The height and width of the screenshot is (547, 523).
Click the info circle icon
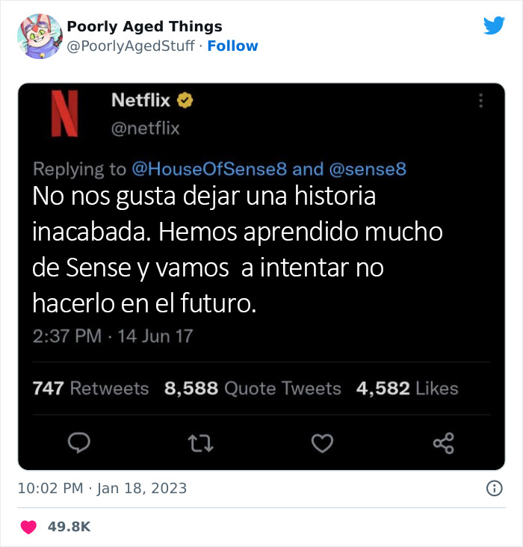coord(495,489)
